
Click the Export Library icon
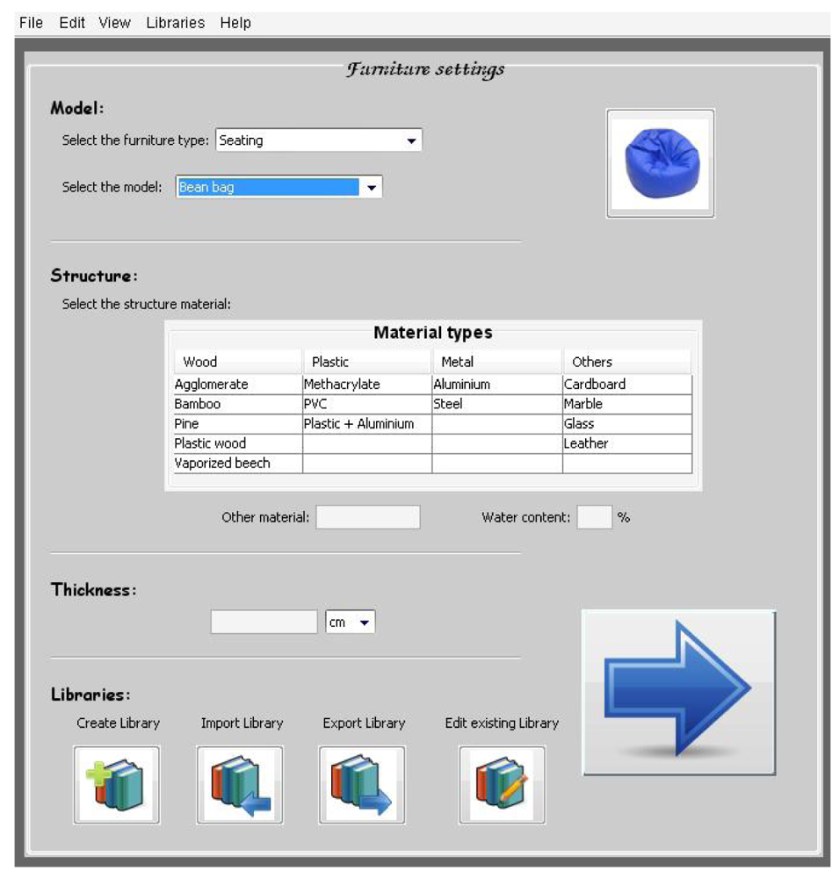coord(362,784)
